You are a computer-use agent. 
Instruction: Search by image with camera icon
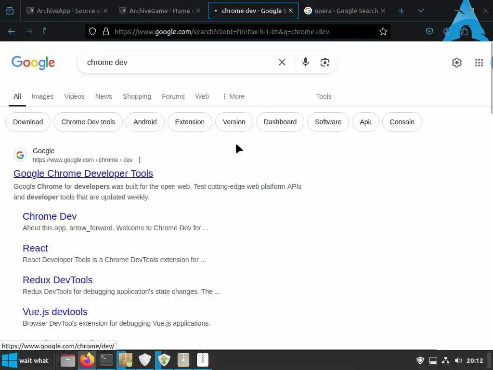tap(325, 62)
